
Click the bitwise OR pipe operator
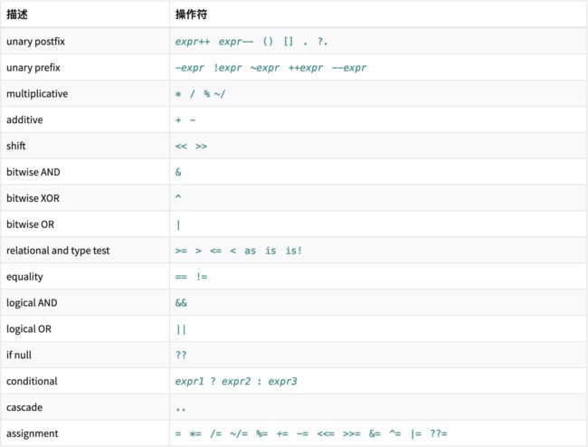pyautogui.click(x=178, y=224)
